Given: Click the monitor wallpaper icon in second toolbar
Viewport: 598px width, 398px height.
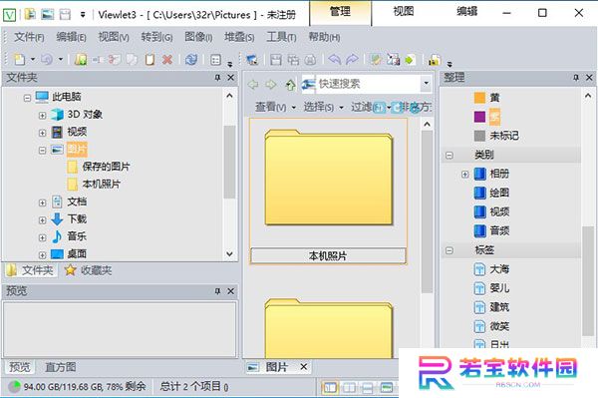Looking at the screenshot, I should coord(252,60).
